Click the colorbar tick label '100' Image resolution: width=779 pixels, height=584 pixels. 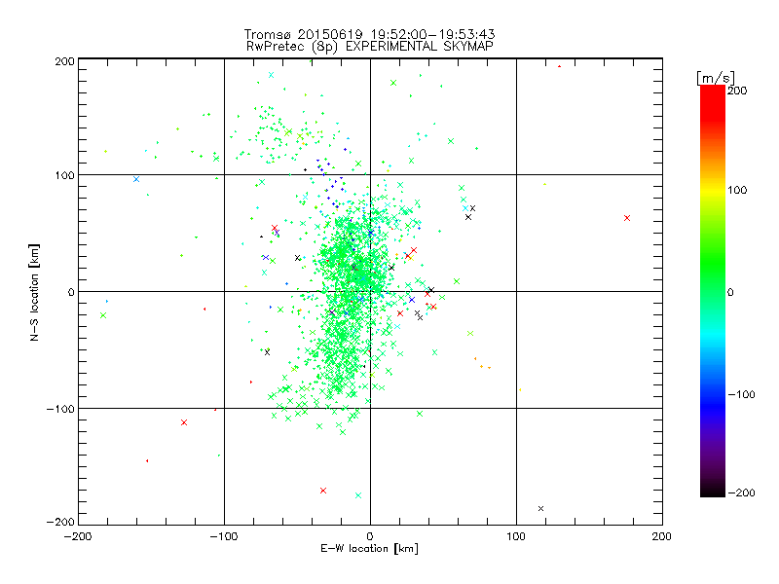click(737, 190)
